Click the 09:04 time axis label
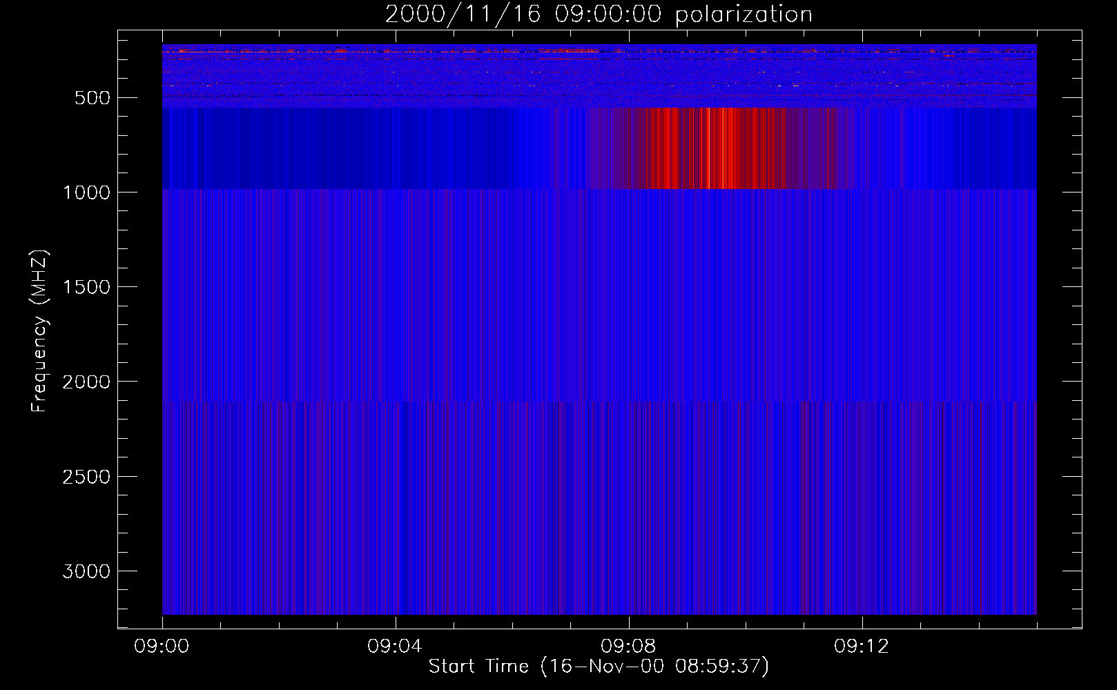This screenshot has height=690, width=1117. tap(395, 647)
